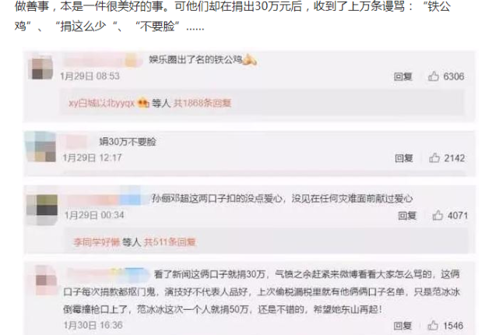
Task: Click the 1月29日 08:53 timestamp
Action: (x=90, y=76)
